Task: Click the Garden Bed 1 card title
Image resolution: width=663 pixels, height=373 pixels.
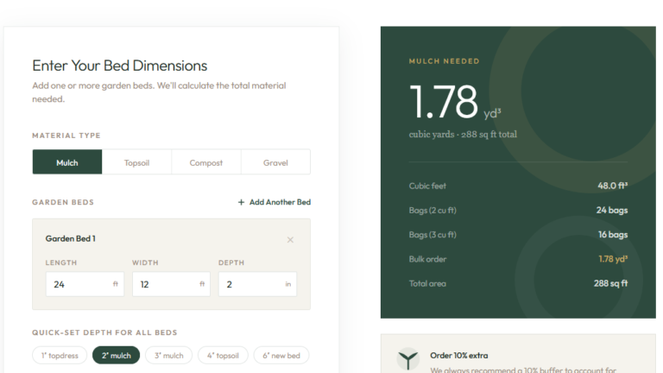Action: [71, 238]
